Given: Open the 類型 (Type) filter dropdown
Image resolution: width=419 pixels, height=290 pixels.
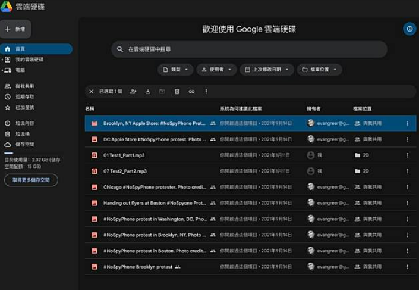Looking at the screenshot, I should (175, 70).
